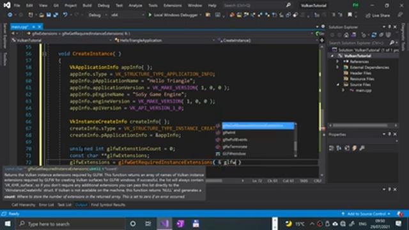409x230 pixels.
Task: Click the Undo arrow icon
Action: (65, 15)
